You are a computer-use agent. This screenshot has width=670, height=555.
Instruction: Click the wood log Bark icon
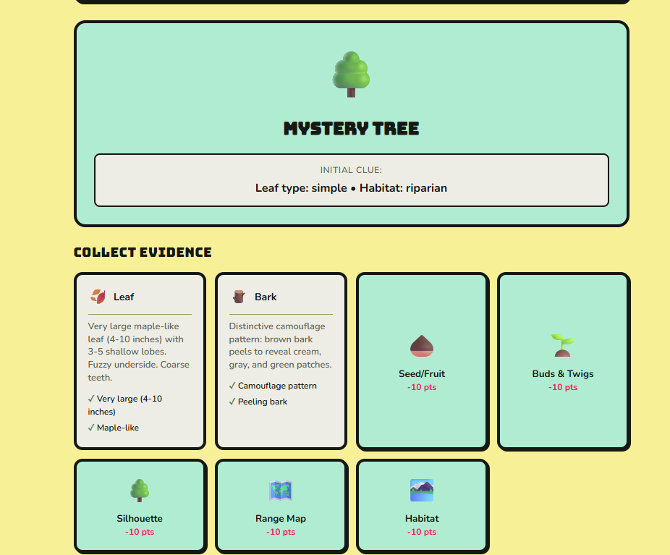pyautogui.click(x=239, y=297)
